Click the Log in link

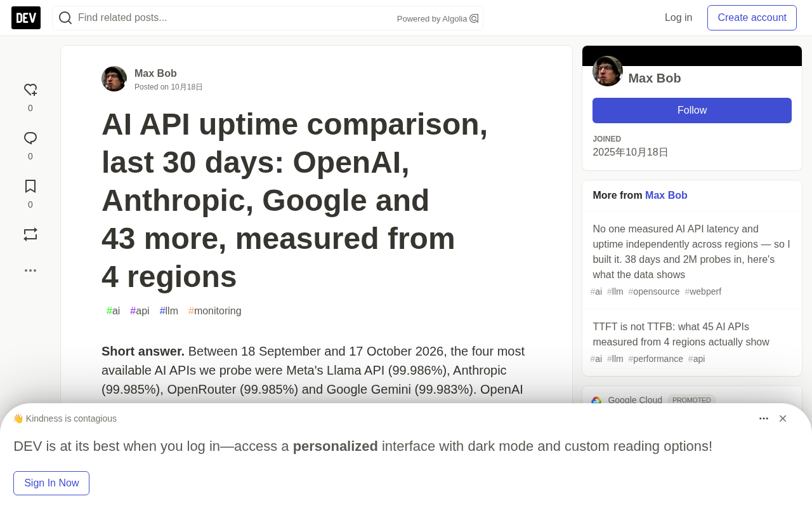(x=678, y=18)
